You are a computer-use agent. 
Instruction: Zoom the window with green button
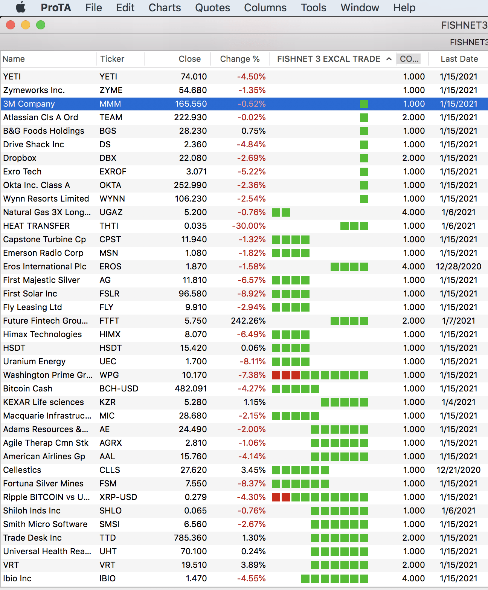[x=41, y=25]
